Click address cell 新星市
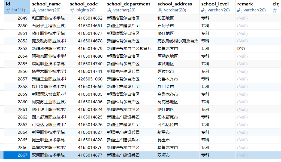The image size is (281, 162). pyautogui.click(x=177, y=132)
